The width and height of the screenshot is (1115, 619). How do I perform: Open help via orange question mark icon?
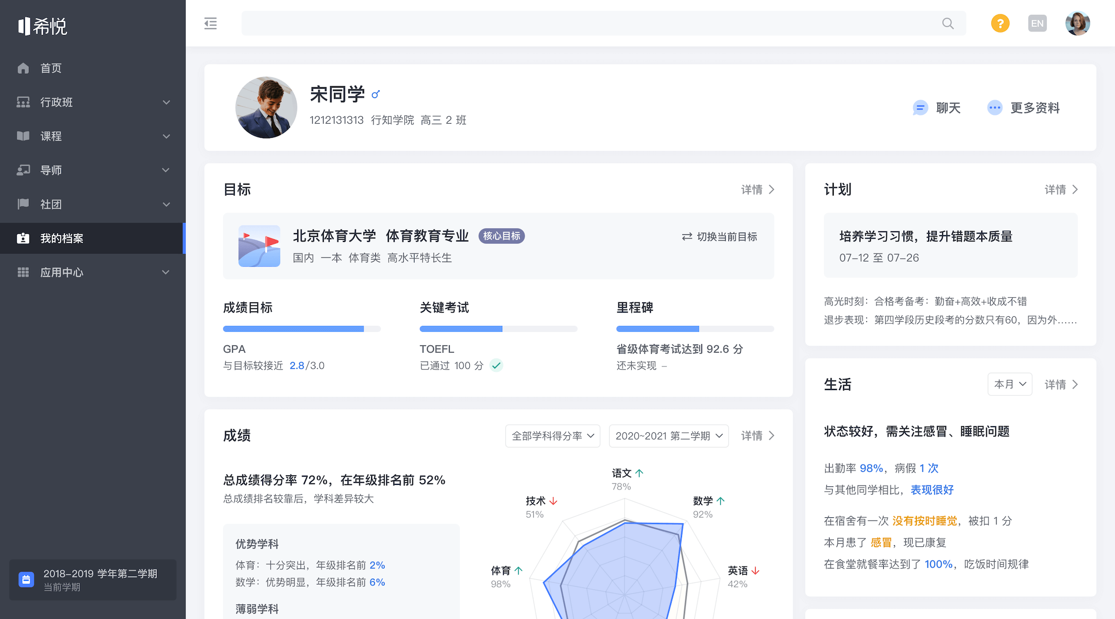pyautogui.click(x=1000, y=24)
